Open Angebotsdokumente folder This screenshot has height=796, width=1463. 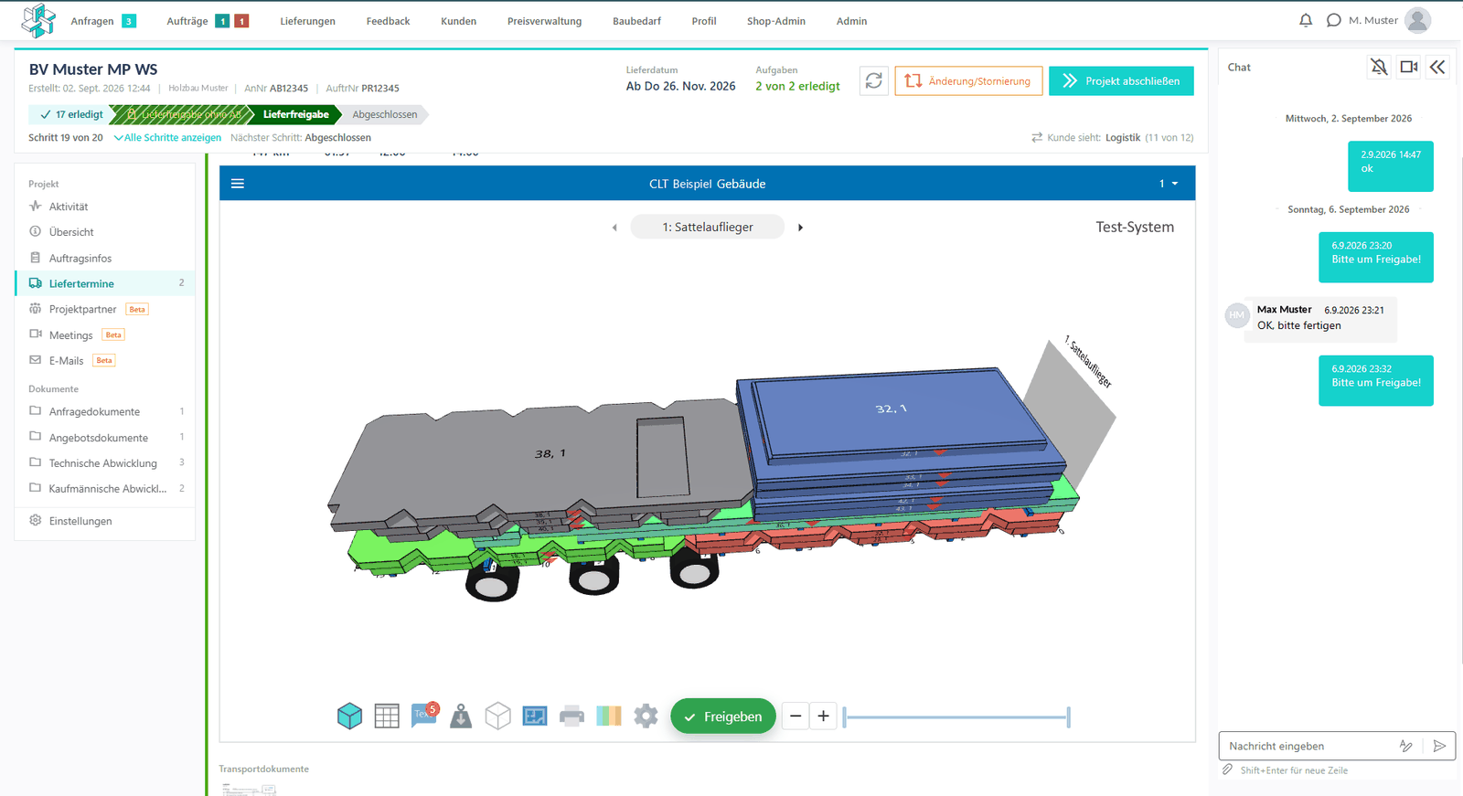105,437
